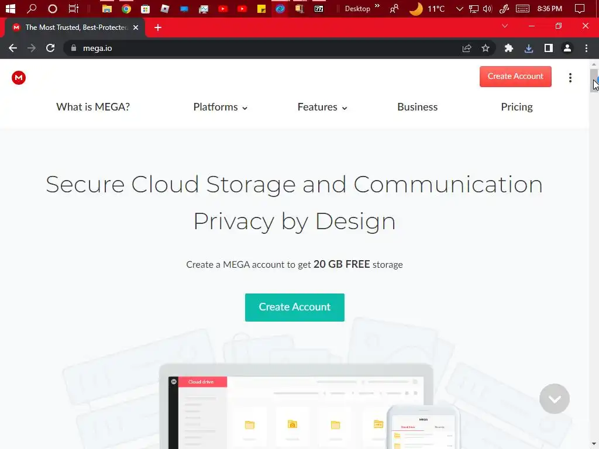The height and width of the screenshot is (449, 599).
Task: Click the MEGA logo in the page header
Action: [18, 78]
